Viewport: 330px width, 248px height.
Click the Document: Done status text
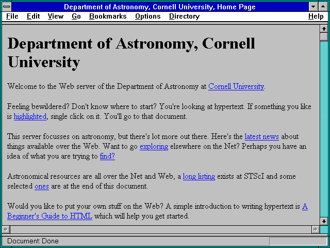(33, 241)
